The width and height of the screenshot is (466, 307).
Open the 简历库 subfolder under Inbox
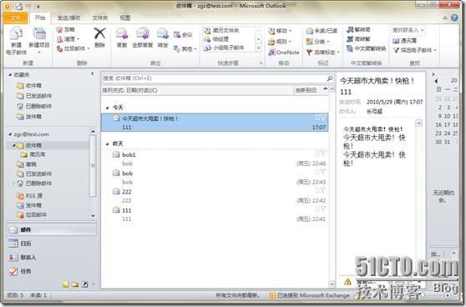(33, 154)
